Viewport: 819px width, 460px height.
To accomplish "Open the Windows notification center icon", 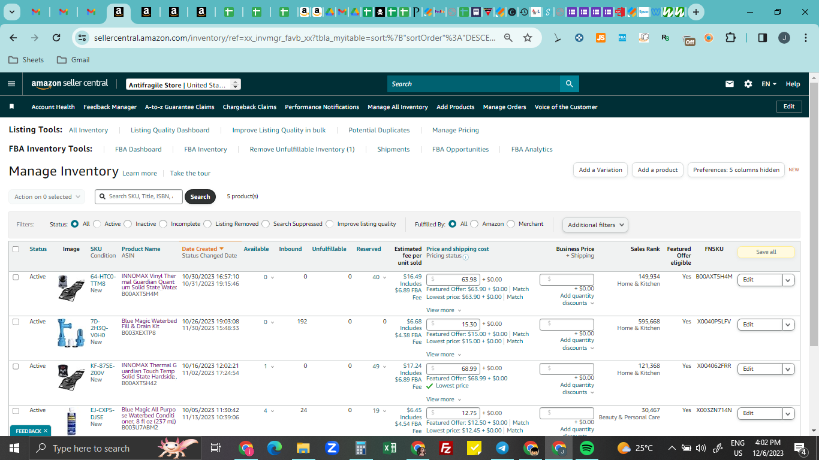I will tap(800, 448).
